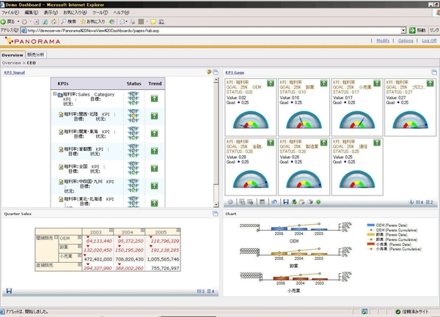Screen dimensions: 440x317
Task: Click the browser Forward button
Action: click(x=24, y=21)
